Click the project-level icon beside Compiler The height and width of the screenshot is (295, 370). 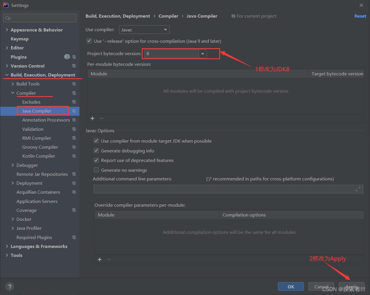pyautogui.click(x=74, y=93)
